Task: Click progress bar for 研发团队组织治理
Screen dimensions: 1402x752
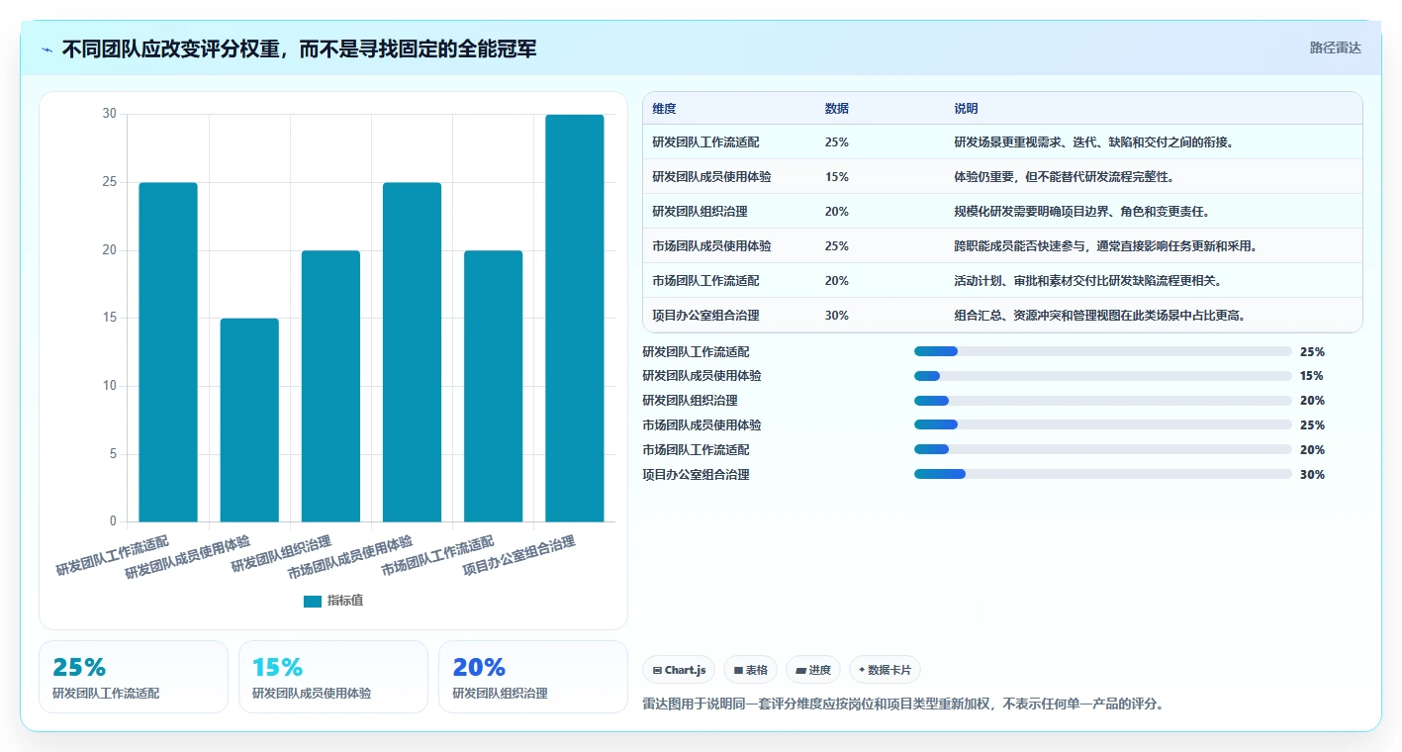Action: [1103, 401]
